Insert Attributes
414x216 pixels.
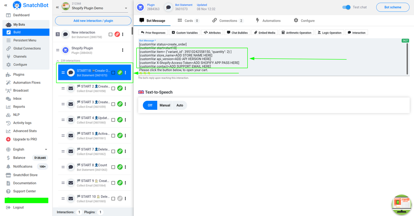(x=212, y=33)
